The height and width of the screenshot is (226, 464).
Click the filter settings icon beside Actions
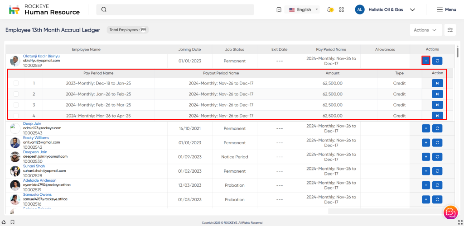tap(450, 30)
